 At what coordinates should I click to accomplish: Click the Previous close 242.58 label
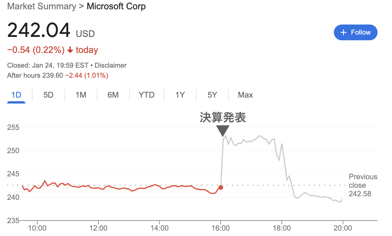pyautogui.click(x=363, y=185)
